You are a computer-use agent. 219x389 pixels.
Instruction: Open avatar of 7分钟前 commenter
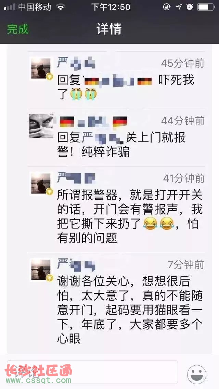[x=41, y=270]
